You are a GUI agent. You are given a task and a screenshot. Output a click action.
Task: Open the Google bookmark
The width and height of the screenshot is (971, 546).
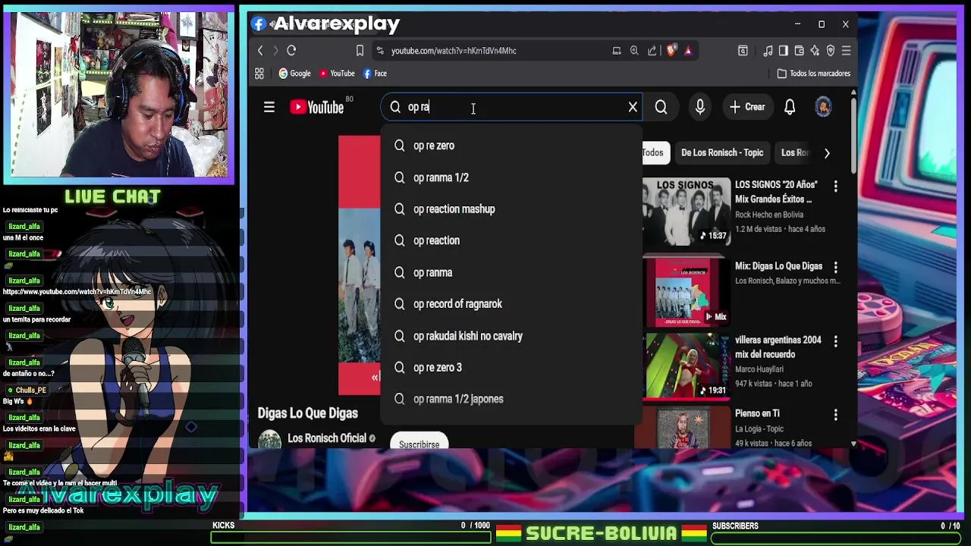tap(295, 74)
